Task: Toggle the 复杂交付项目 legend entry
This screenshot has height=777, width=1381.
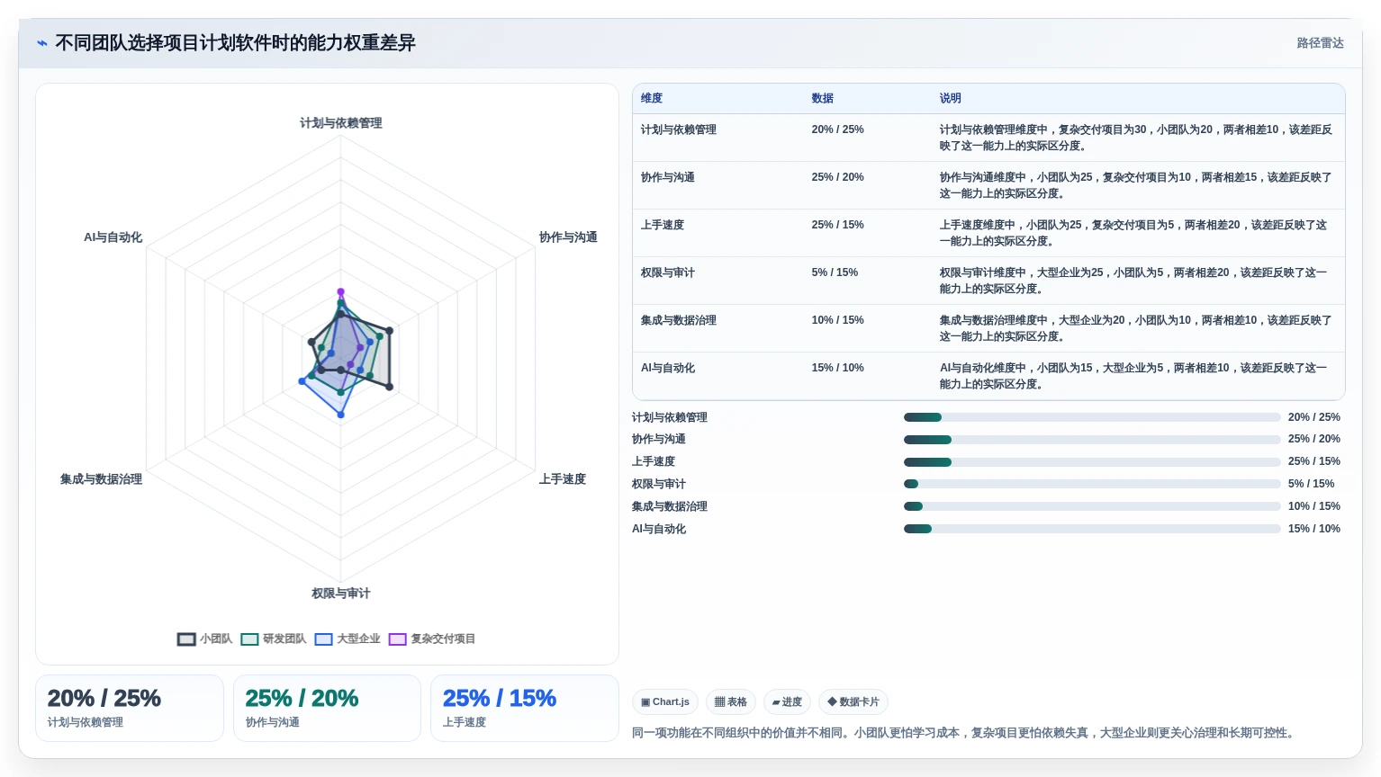Action: (x=432, y=639)
